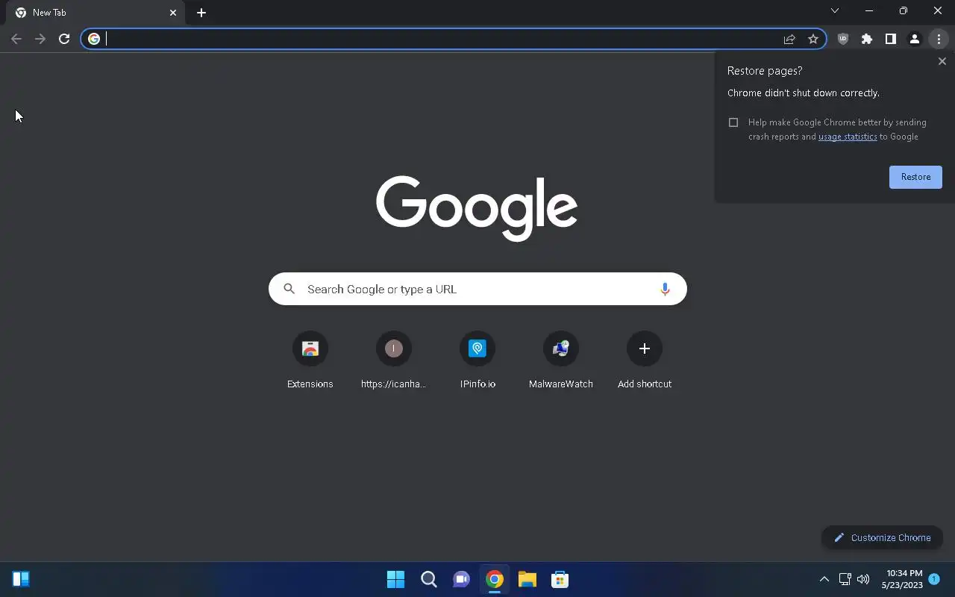This screenshot has width=955, height=597.
Task: Open the Teams Chat taskbar icon
Action: [x=461, y=579]
